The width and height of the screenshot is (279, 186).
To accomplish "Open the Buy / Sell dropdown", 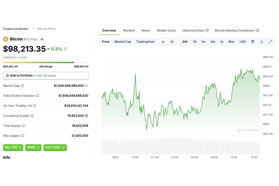I will [13, 147].
